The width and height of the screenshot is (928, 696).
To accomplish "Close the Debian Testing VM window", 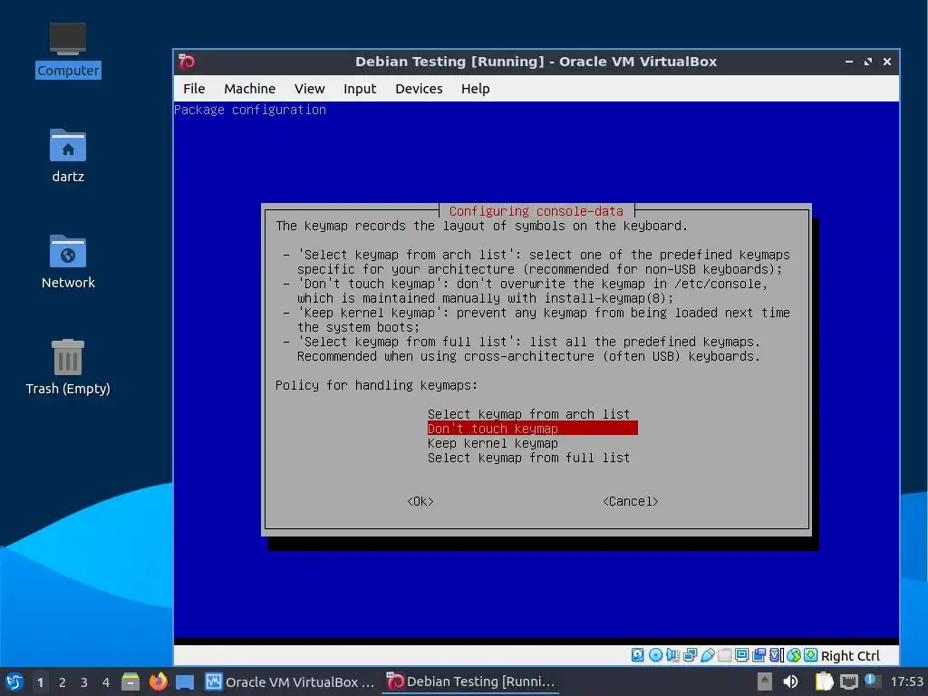I will pos(887,62).
